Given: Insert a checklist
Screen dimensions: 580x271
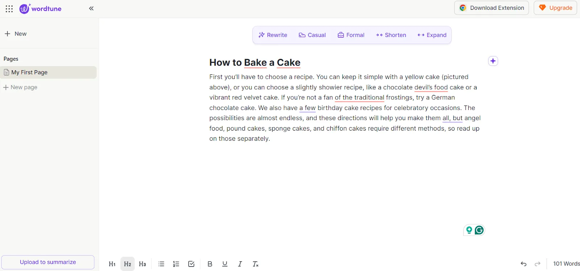Looking at the screenshot, I should click(191, 264).
